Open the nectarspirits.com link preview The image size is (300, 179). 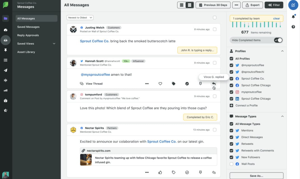click(x=149, y=156)
